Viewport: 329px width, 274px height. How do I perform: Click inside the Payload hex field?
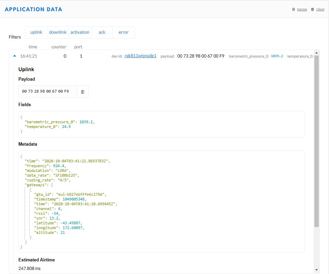45,92
